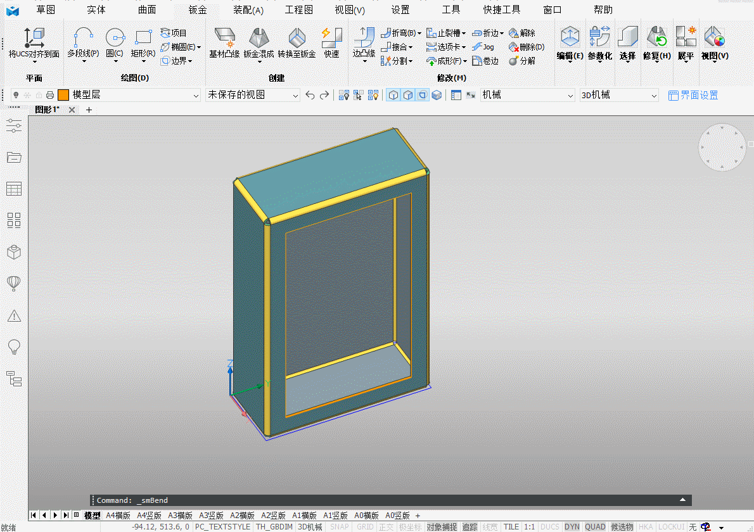The height and width of the screenshot is (532, 754).
Task: Click the Unfold (展平) tool
Action: (x=686, y=44)
